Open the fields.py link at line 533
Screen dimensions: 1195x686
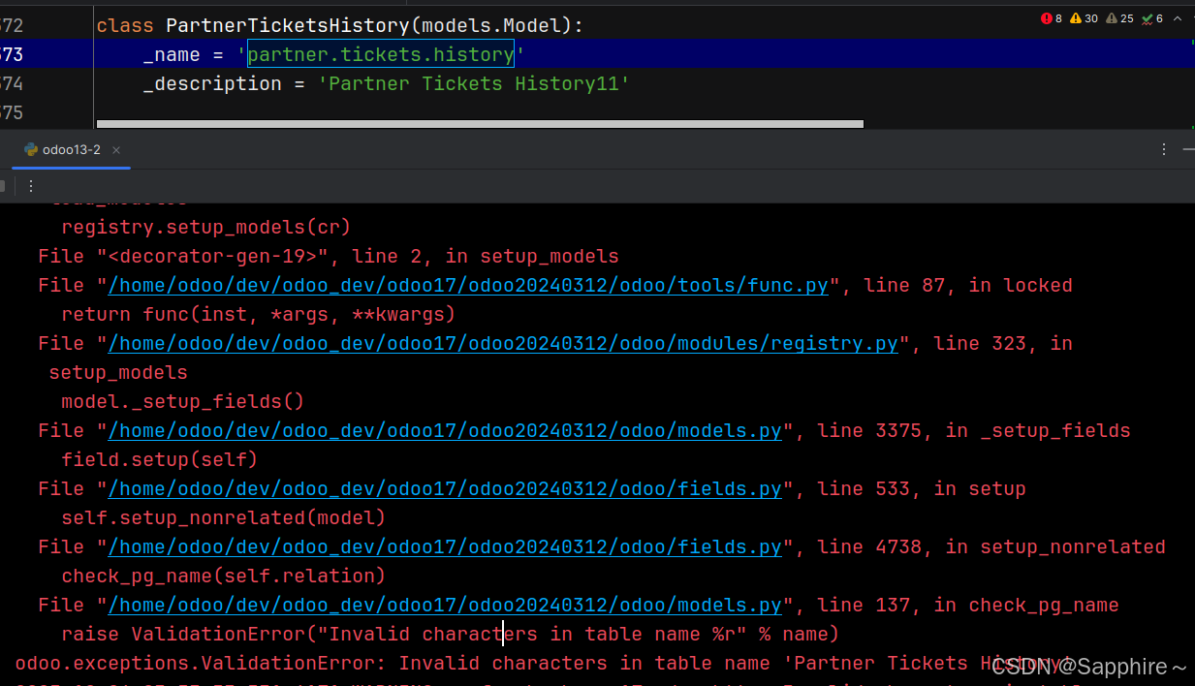click(445, 489)
